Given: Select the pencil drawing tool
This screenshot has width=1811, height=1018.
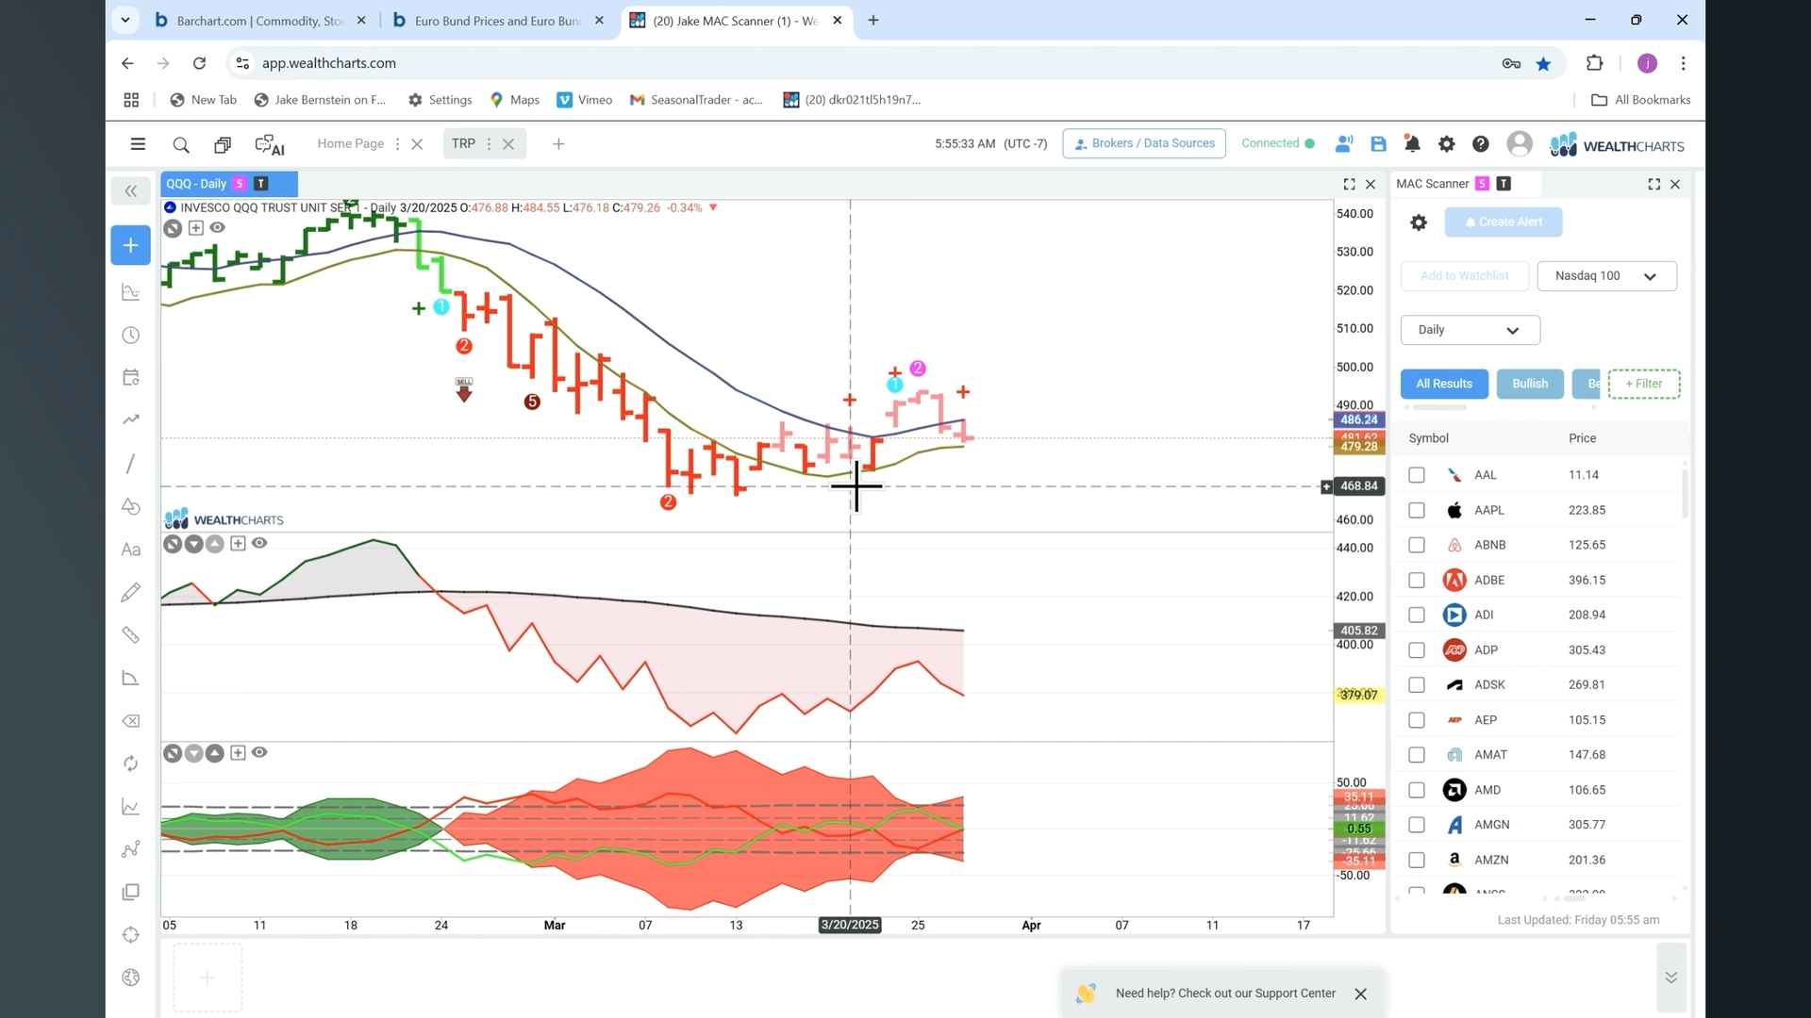Looking at the screenshot, I should (131, 592).
